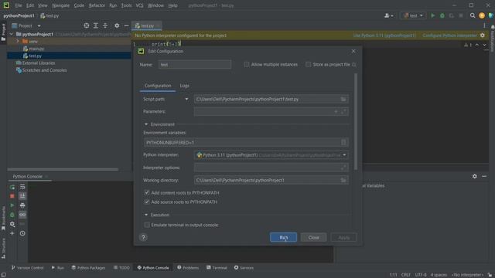Viewport: 495px width, 278px height.
Task: Click the Name input field
Action: click(195, 64)
